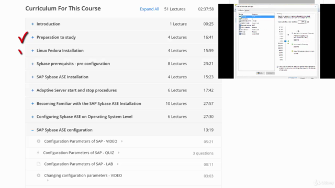
Task: Click the 8 Lectures count
Action: pyautogui.click(x=177, y=64)
